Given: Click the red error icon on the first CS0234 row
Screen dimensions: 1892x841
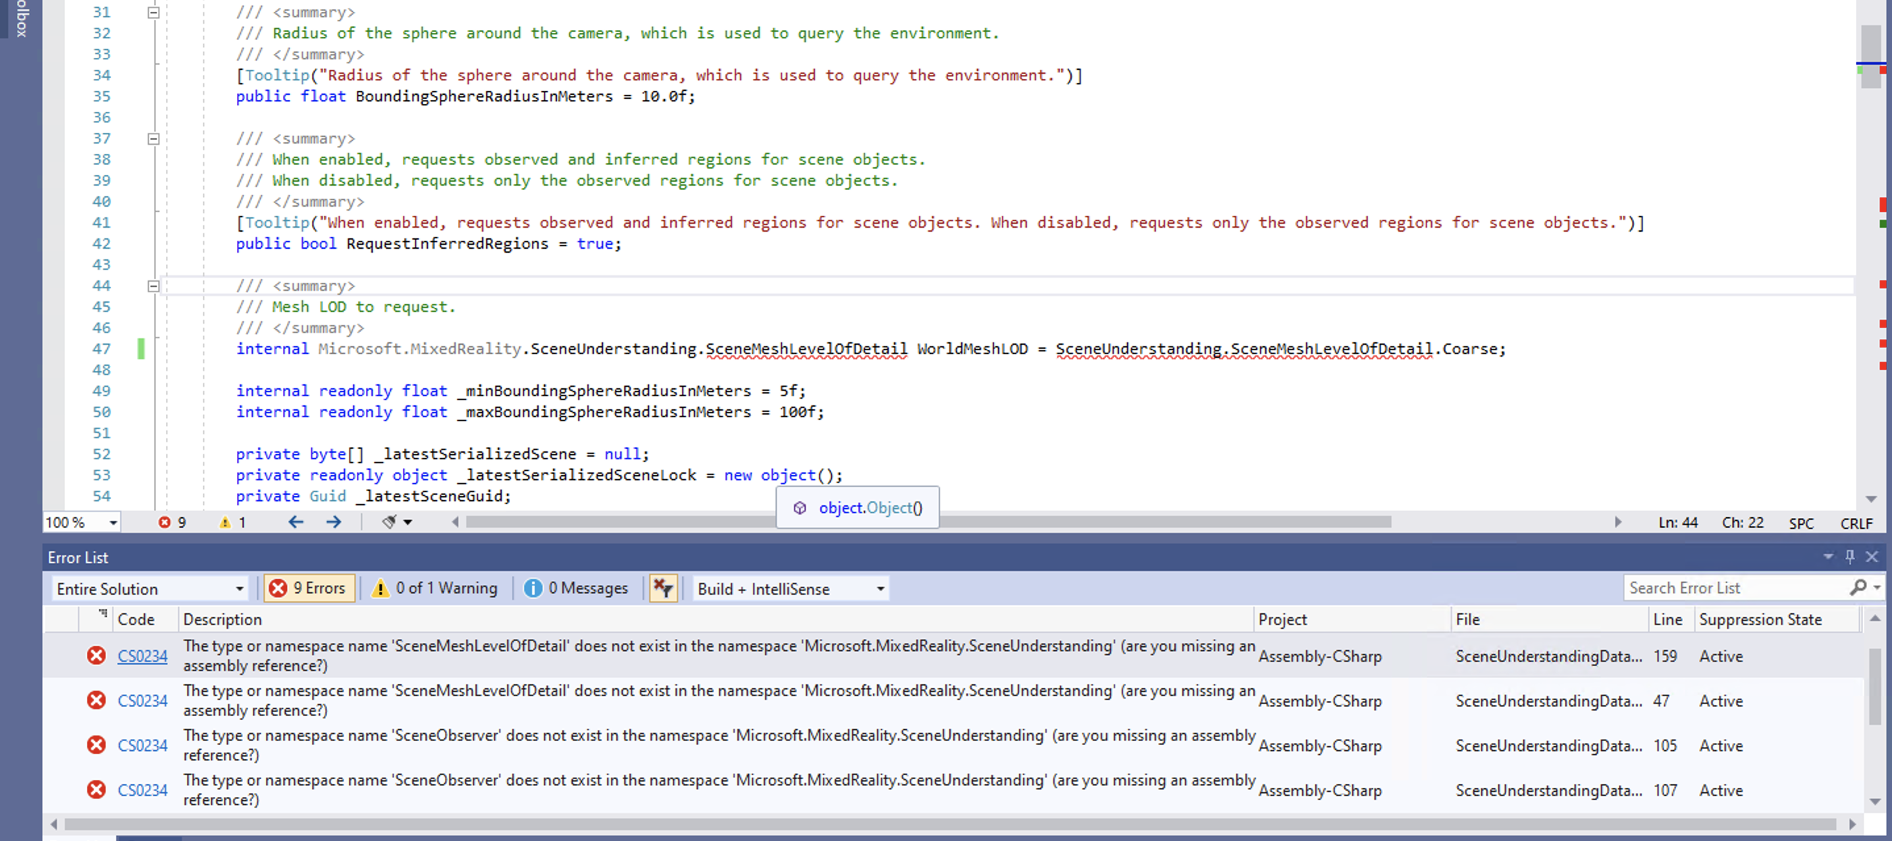Looking at the screenshot, I should click(95, 656).
